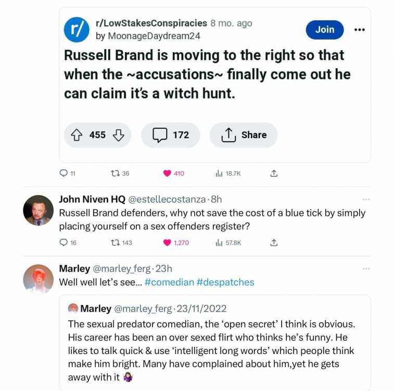Like the tweet with 410 likes
Viewport: 394px width, 391px height.
[x=167, y=174]
